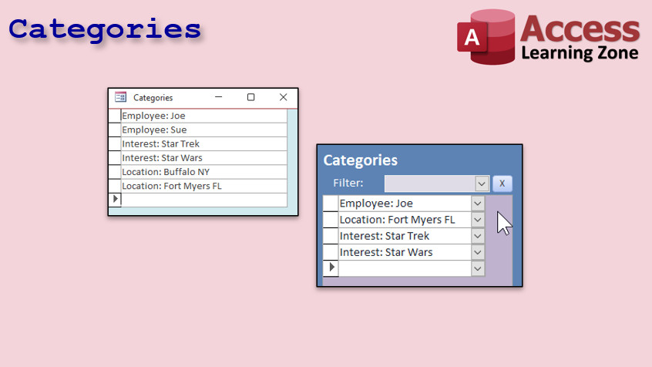This screenshot has height=367, width=652.
Task: Clear the filter with the X button
Action: [502, 183]
